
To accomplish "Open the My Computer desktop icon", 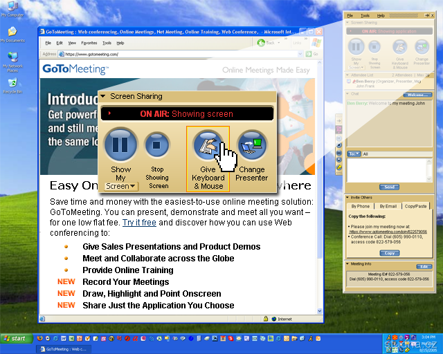I will click(x=12, y=9).
